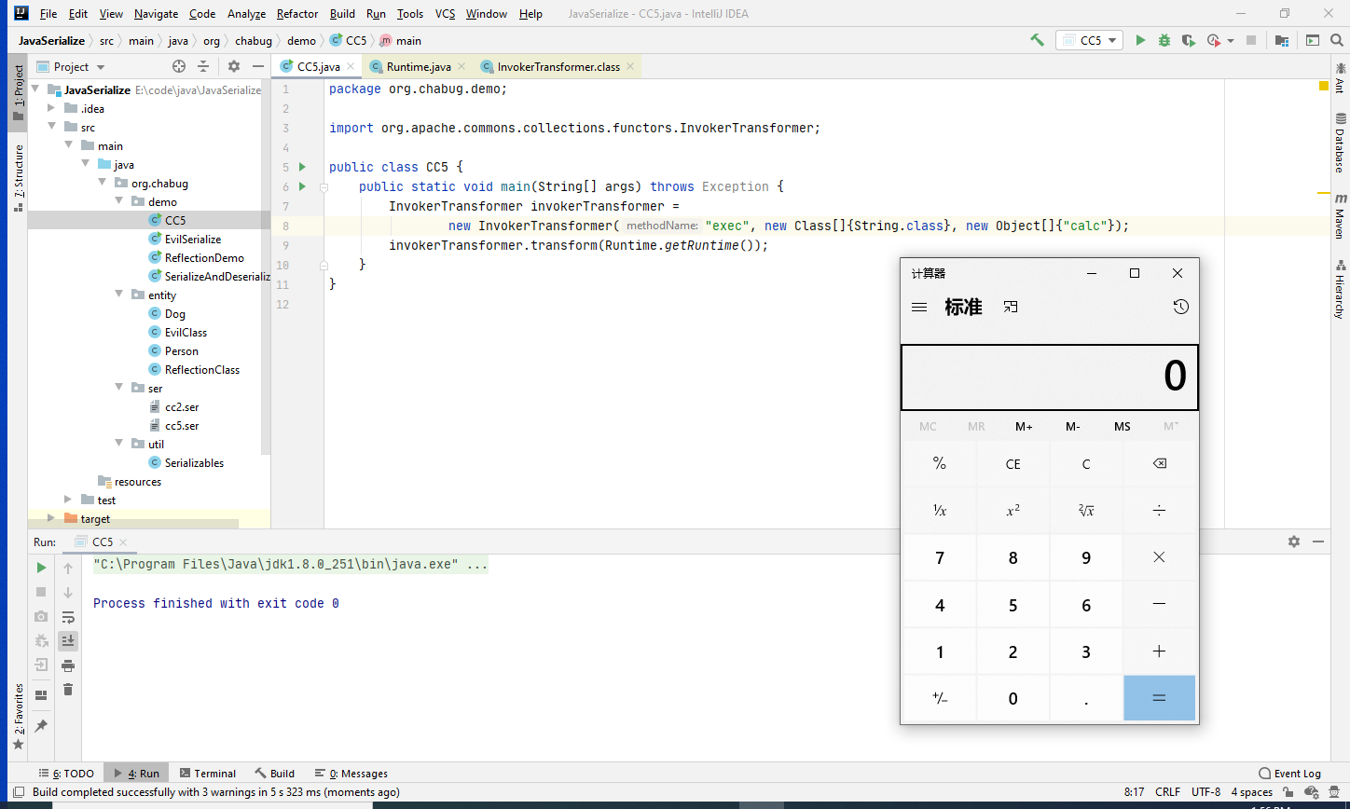
Task: Open Calculator history icon
Action: [x=1180, y=307]
